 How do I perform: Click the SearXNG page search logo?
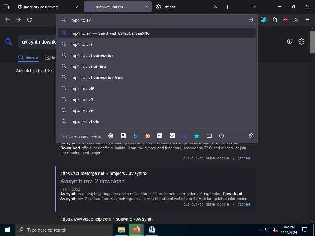pos(9,42)
